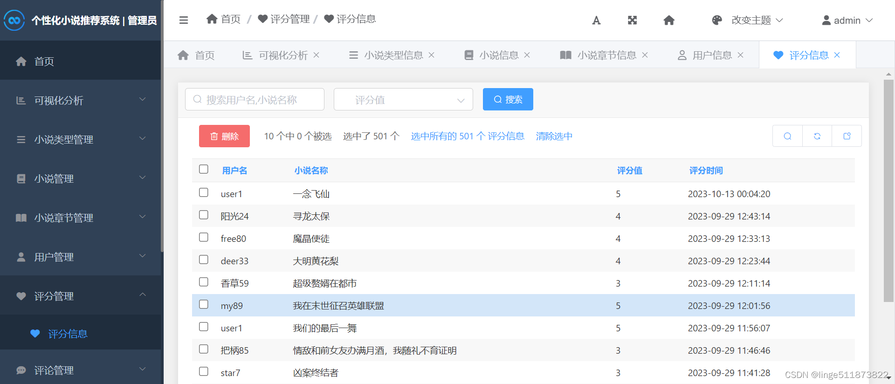This screenshot has width=895, height=384.
Task: Click the 可视化分析 chart icon in sidebar
Action: tap(21, 100)
